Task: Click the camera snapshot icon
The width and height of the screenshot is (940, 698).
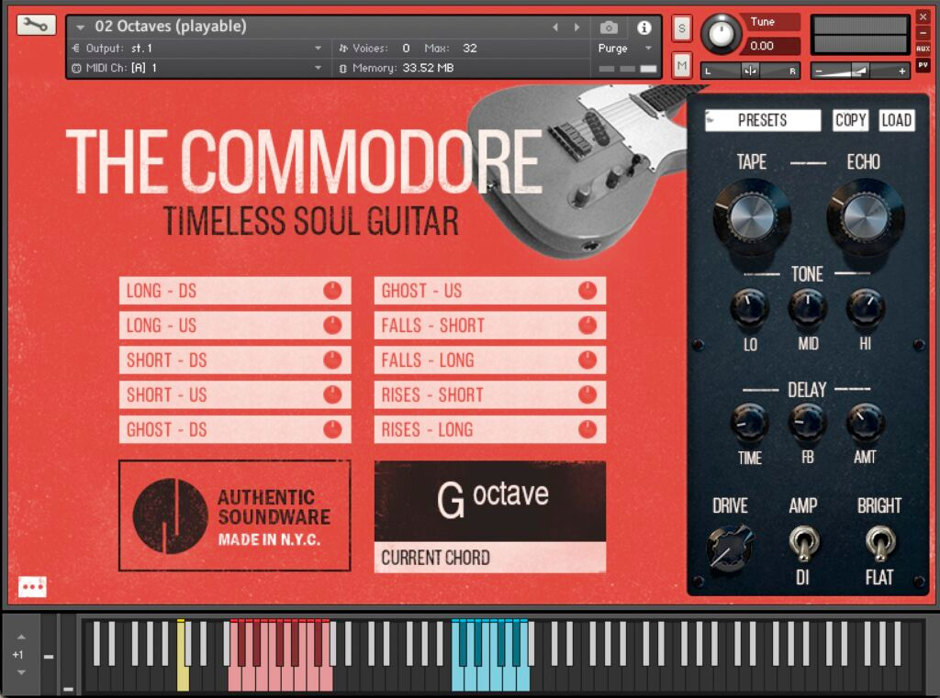Action: tap(608, 28)
